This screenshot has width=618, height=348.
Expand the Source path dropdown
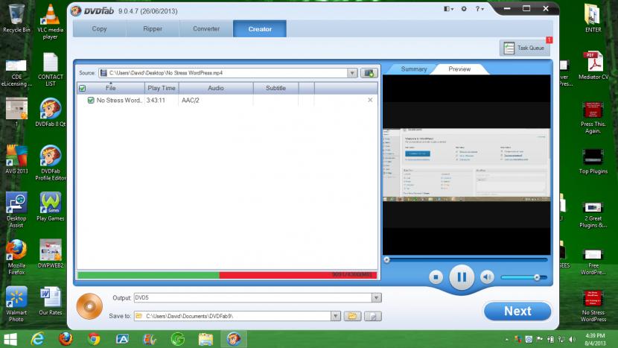352,73
